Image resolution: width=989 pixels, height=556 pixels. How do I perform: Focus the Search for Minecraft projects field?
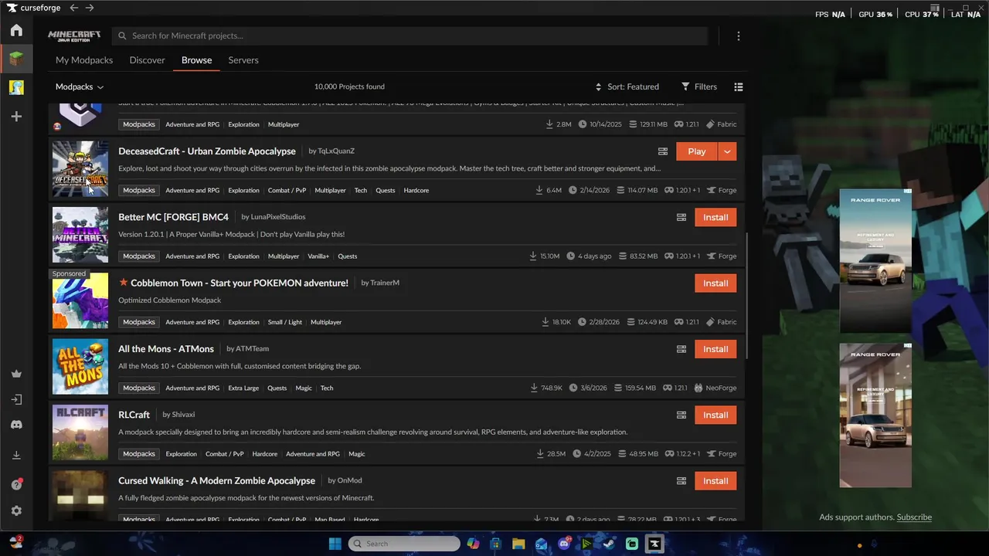[x=410, y=36]
